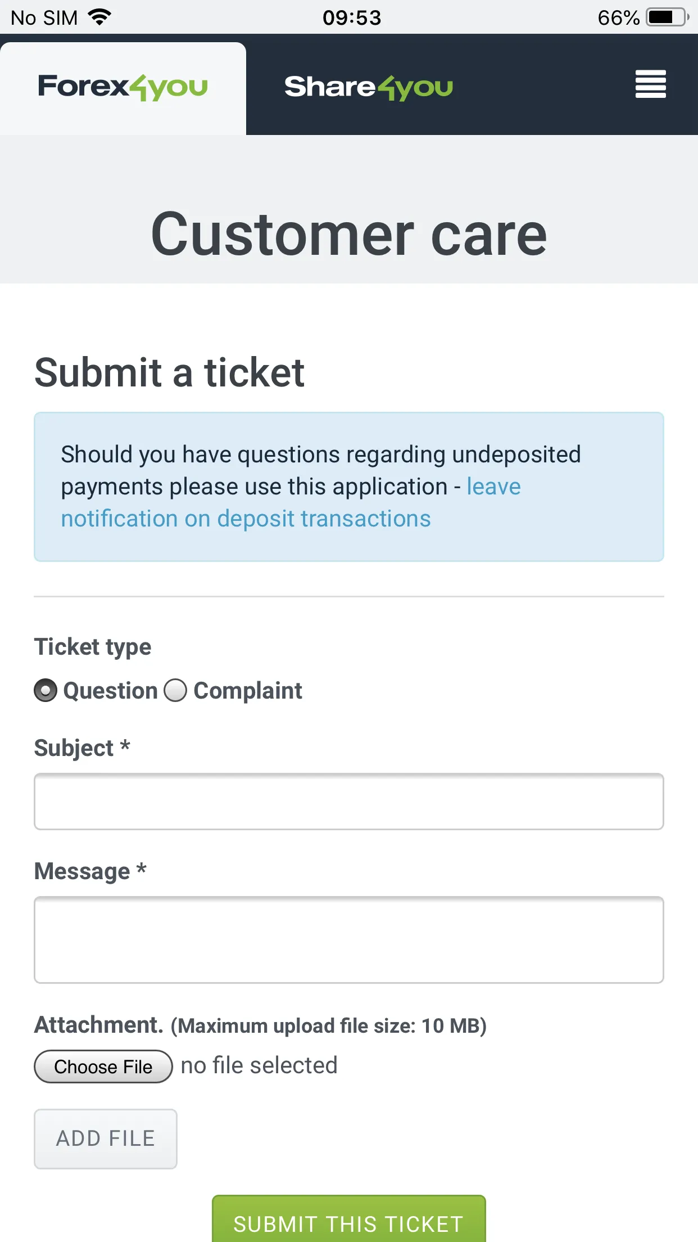Focus the Subject input field
The image size is (698, 1242).
(349, 802)
